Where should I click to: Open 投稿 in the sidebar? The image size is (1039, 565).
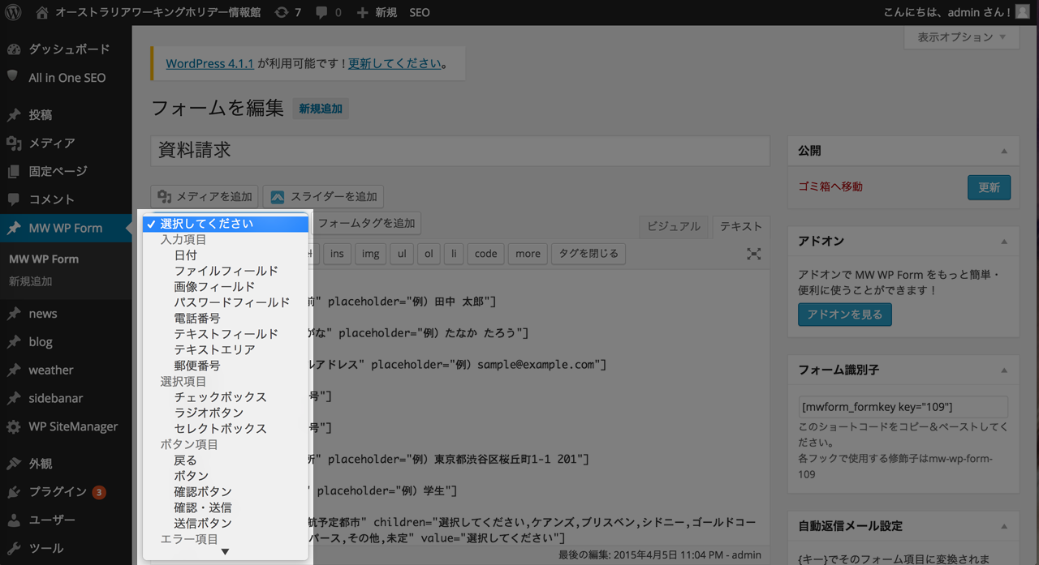pos(66,114)
